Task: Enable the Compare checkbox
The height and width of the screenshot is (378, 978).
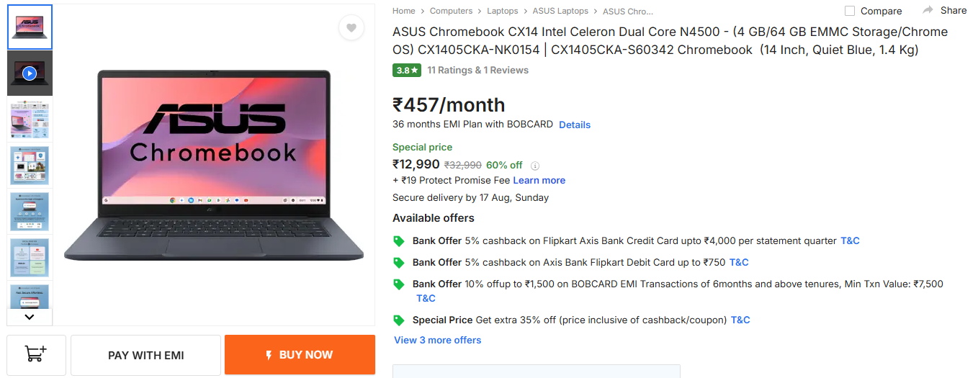Action: 850,11
